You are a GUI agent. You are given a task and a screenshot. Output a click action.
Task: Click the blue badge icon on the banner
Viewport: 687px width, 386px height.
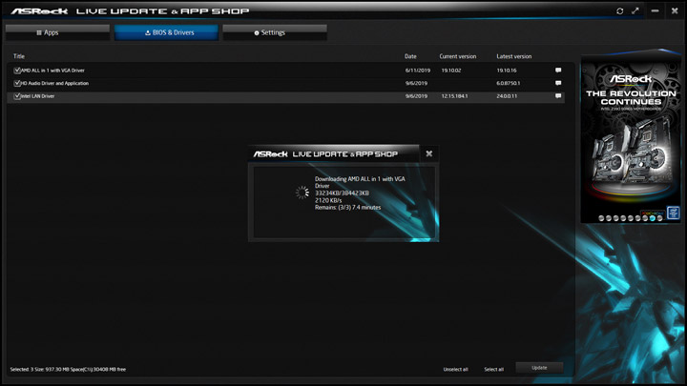(673, 213)
